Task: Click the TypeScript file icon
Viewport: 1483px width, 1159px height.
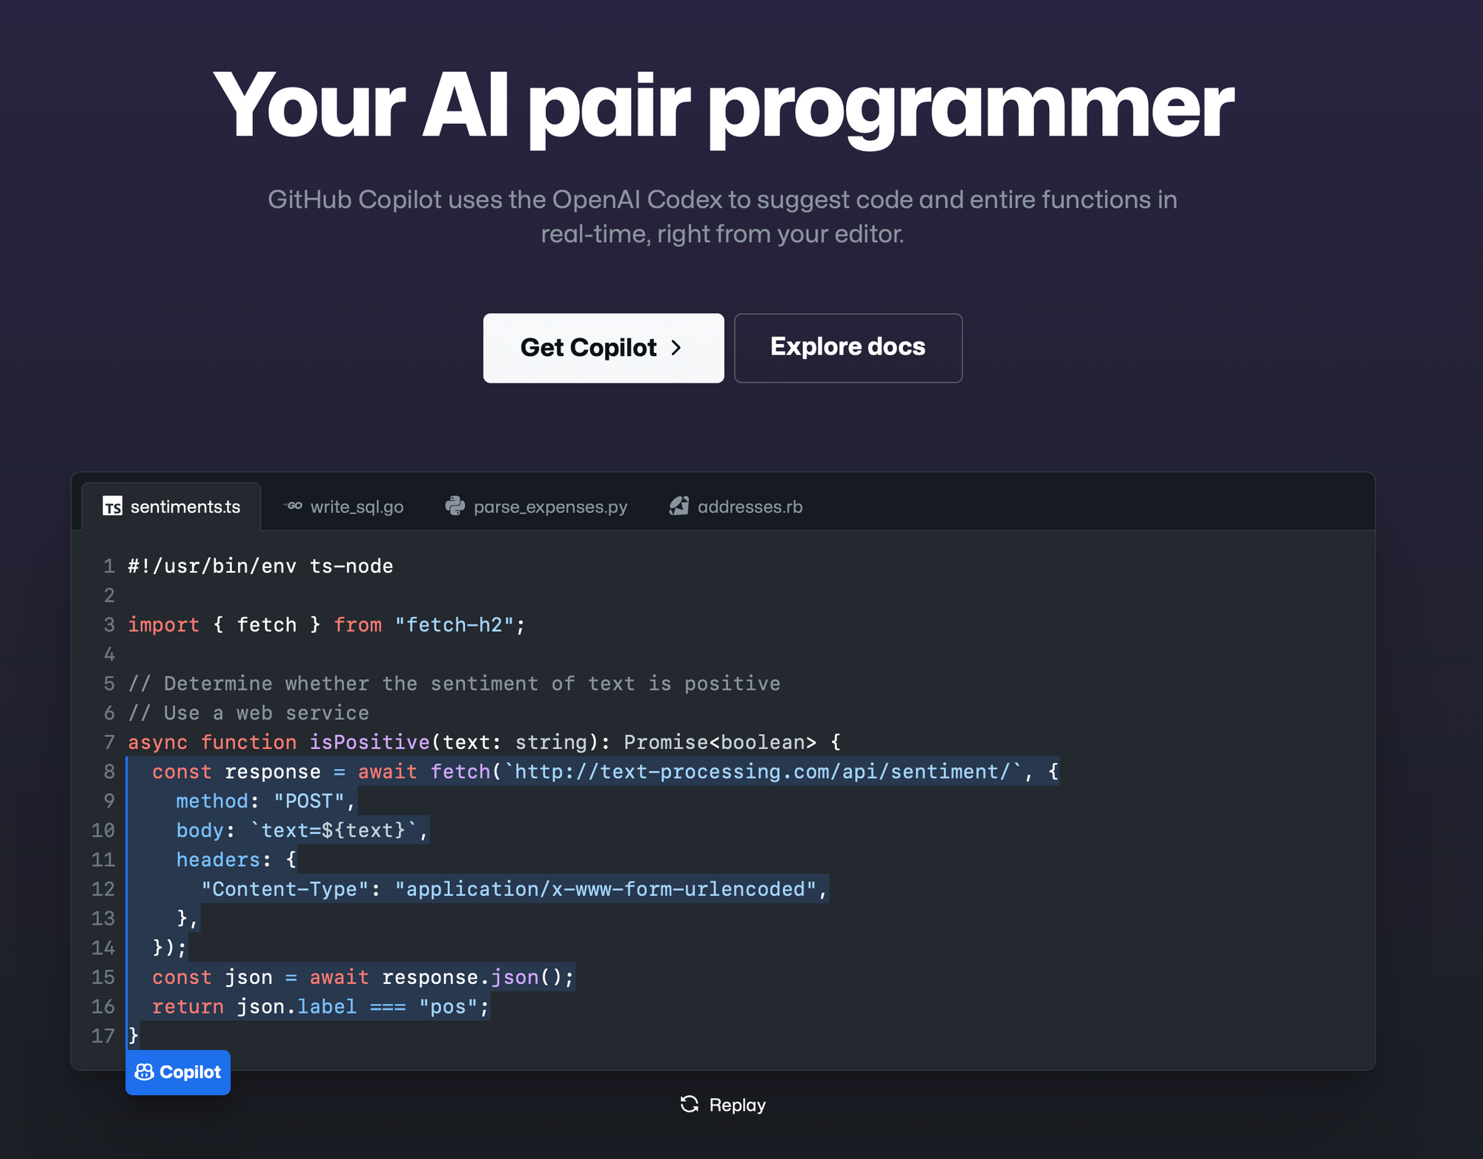Action: point(112,506)
